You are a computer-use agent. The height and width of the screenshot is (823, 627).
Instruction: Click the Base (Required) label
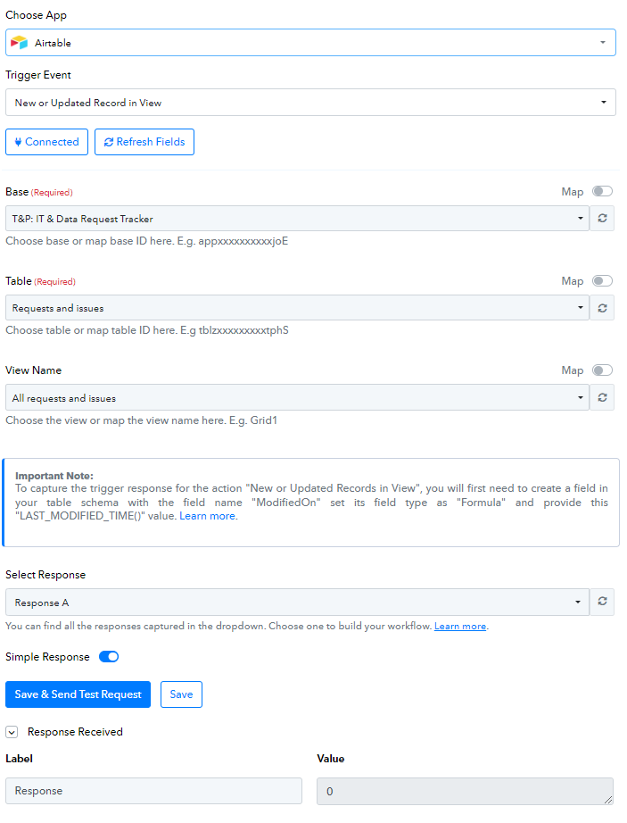[x=38, y=192]
